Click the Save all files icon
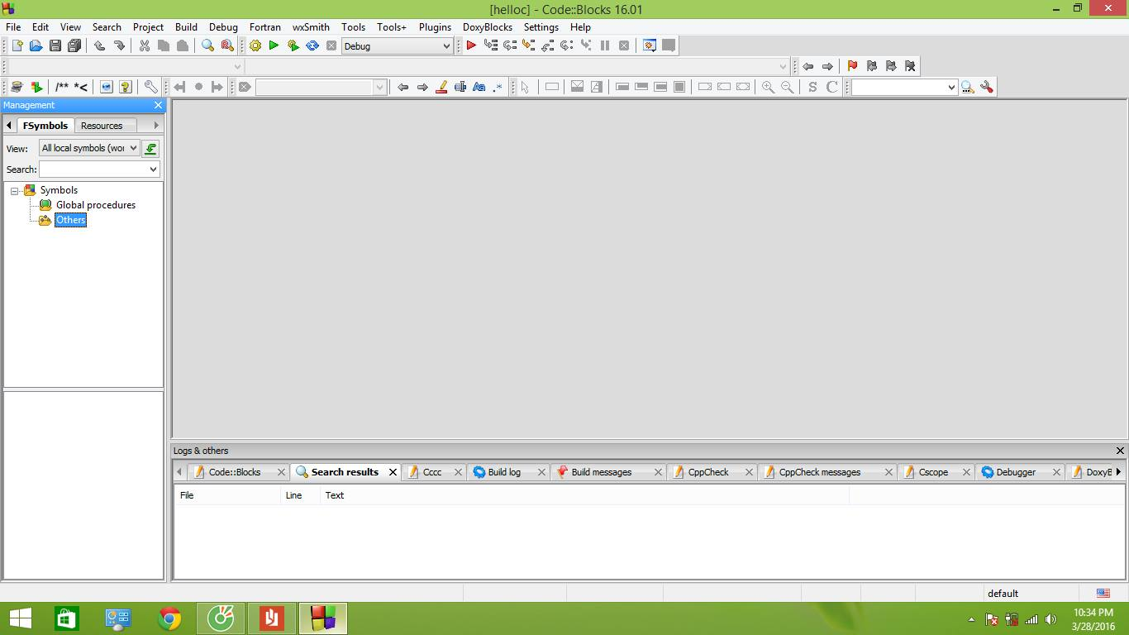This screenshot has width=1129, height=635. tap(74, 45)
